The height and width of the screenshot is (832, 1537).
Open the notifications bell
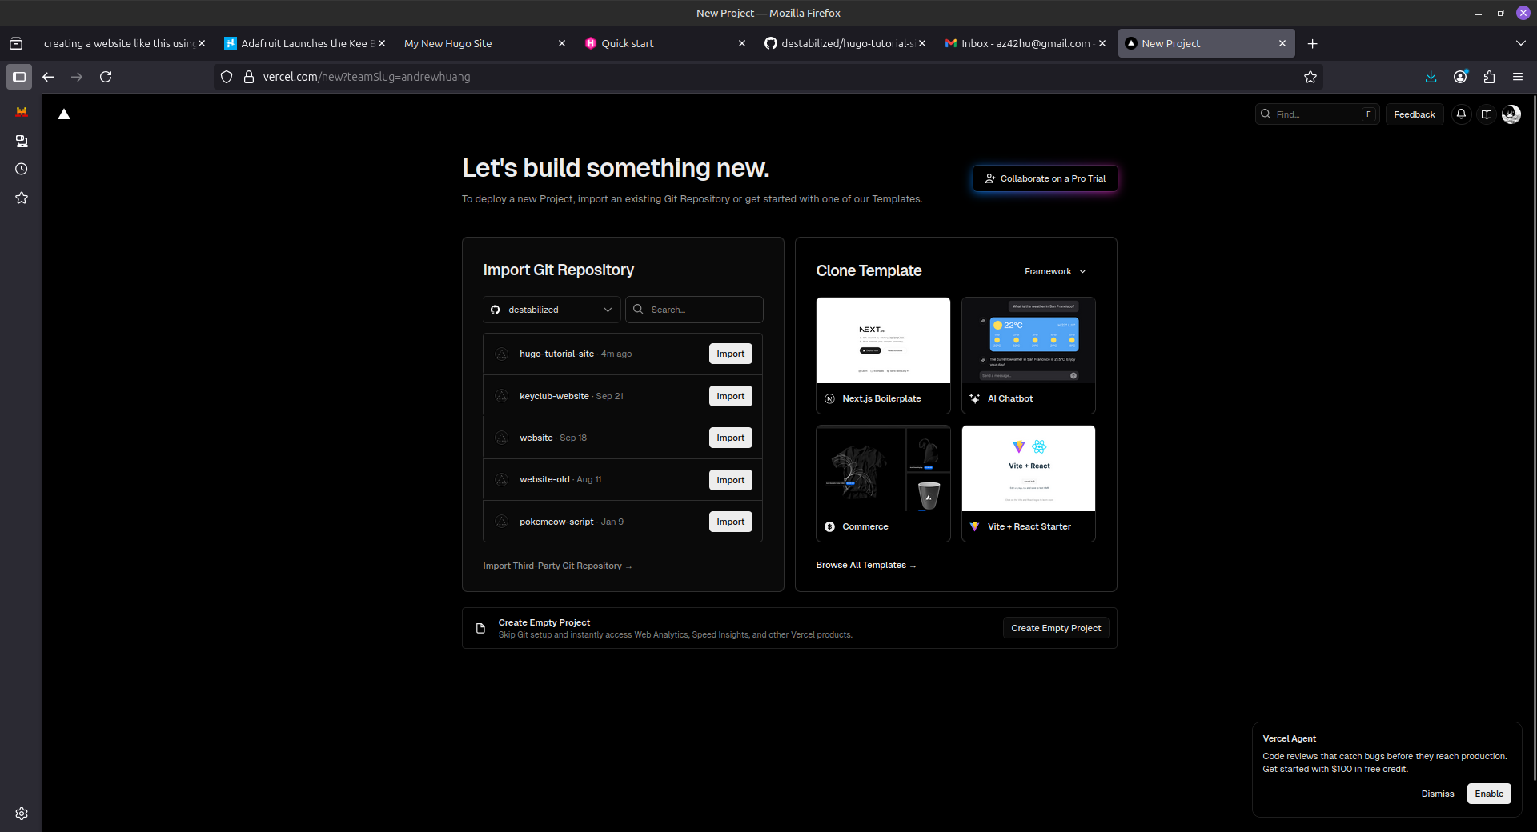point(1461,114)
